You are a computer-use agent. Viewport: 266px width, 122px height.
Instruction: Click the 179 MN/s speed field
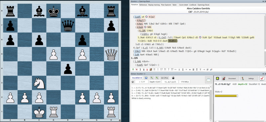pyautogui.click(x=185, y=82)
